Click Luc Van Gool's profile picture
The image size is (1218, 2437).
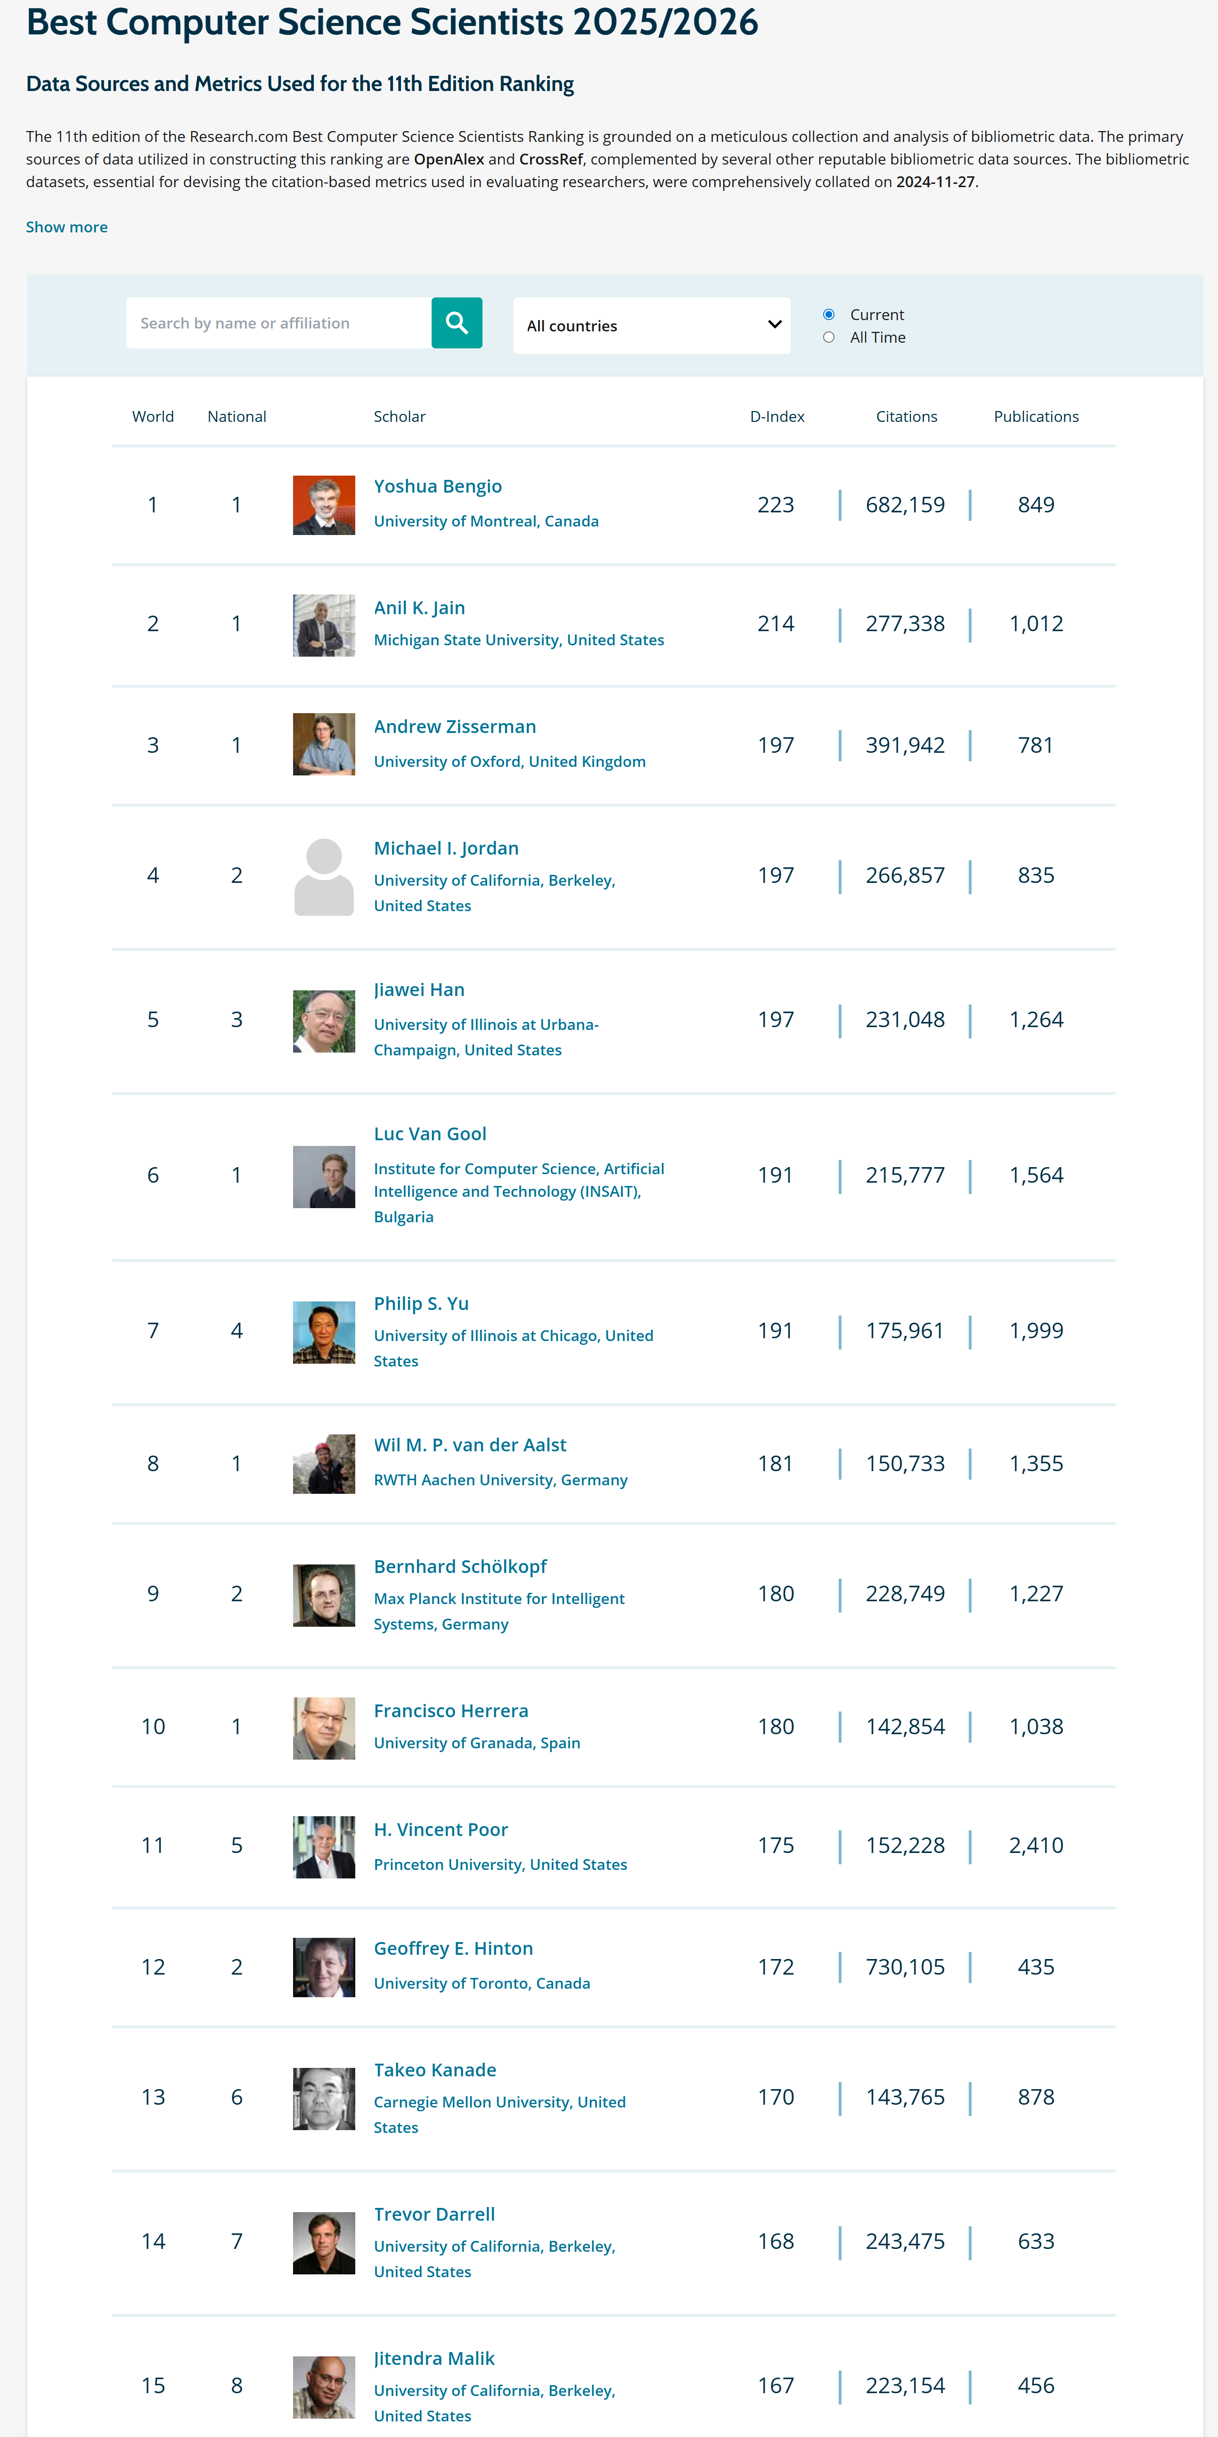[x=323, y=1176]
